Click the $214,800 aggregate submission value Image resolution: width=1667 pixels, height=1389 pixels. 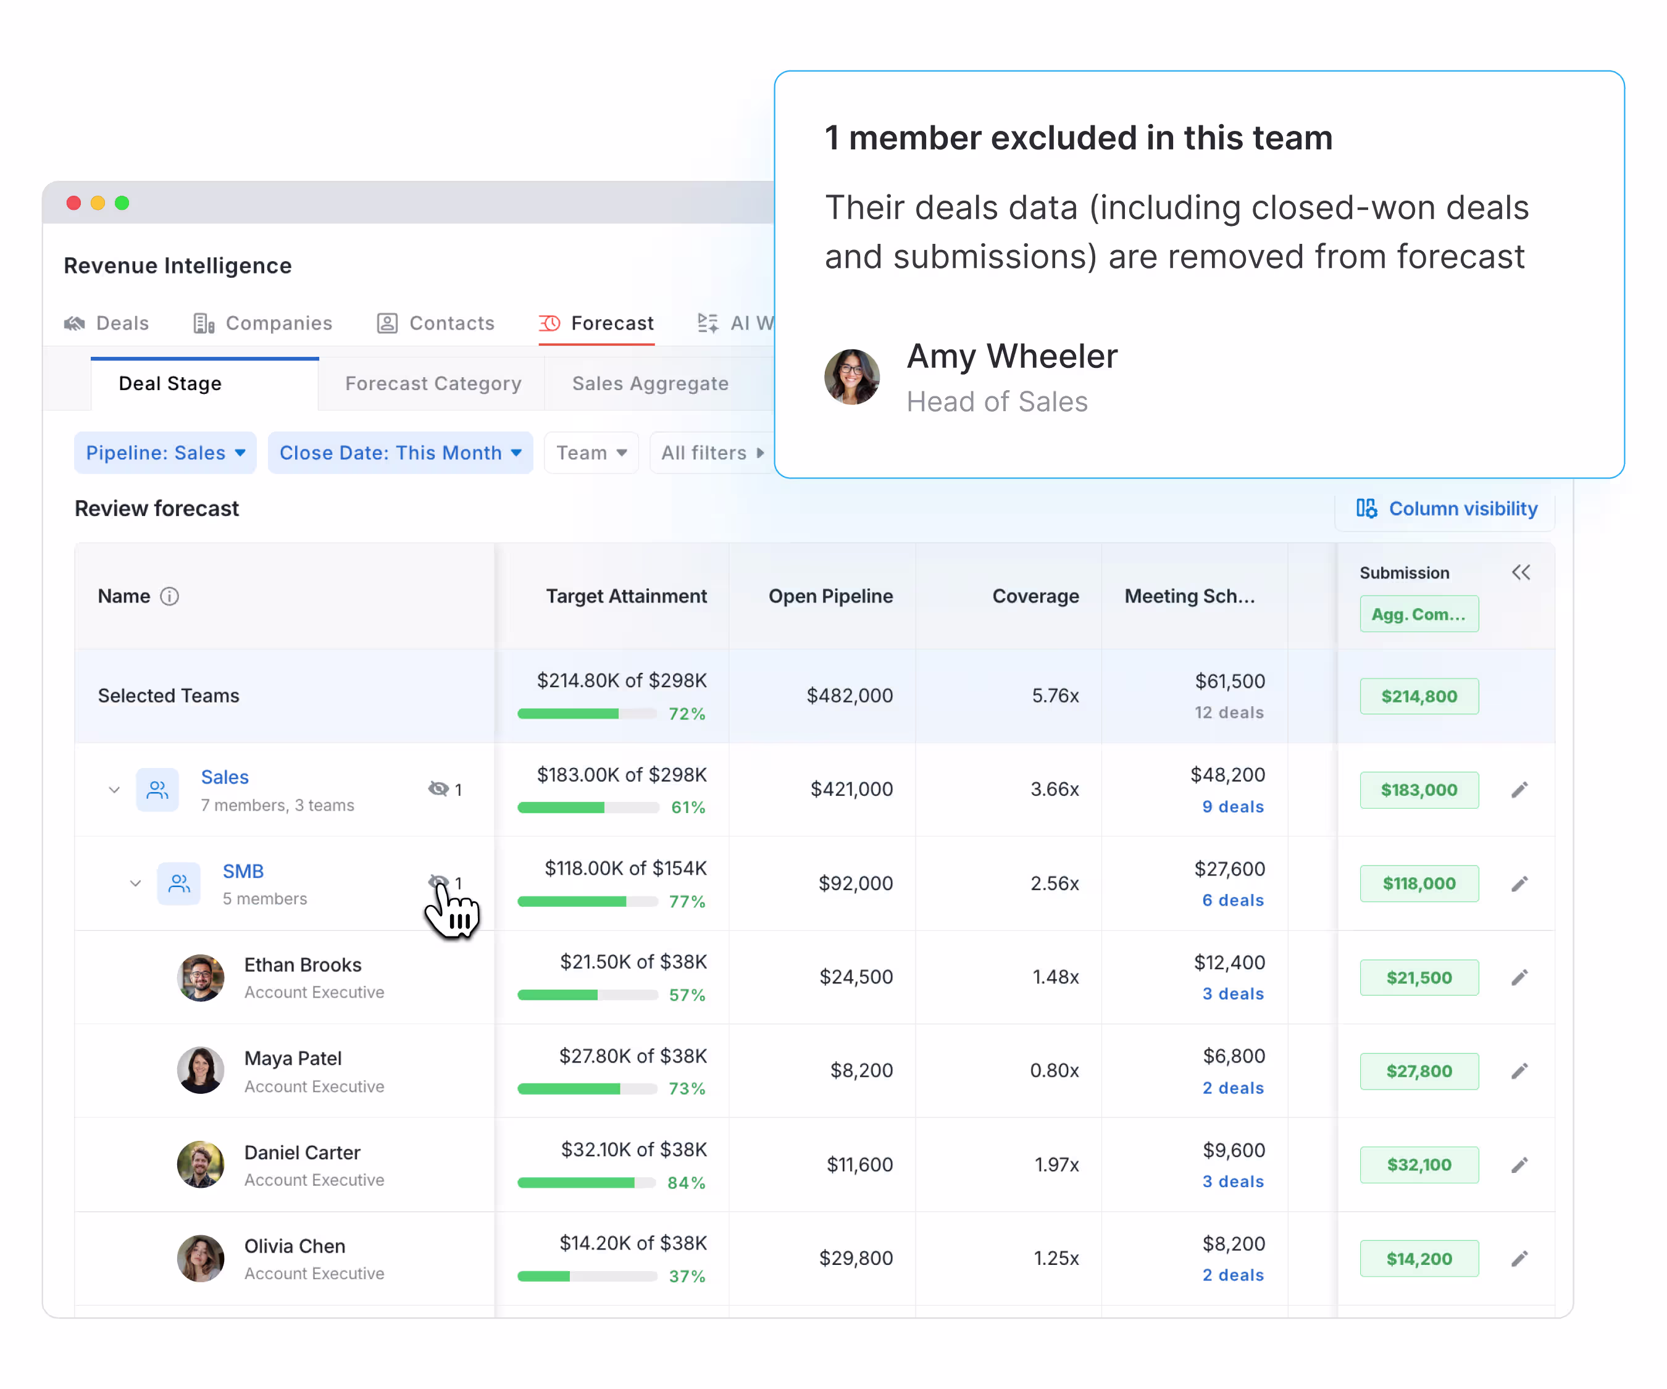click(1419, 696)
